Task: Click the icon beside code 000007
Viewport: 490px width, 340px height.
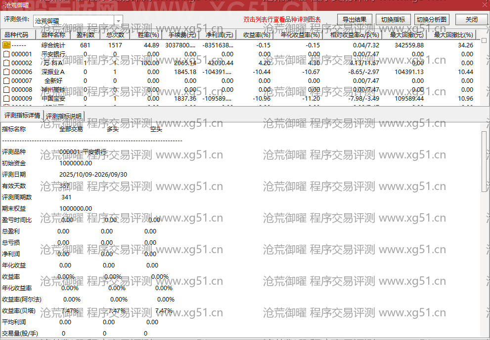Action: pos(6,81)
